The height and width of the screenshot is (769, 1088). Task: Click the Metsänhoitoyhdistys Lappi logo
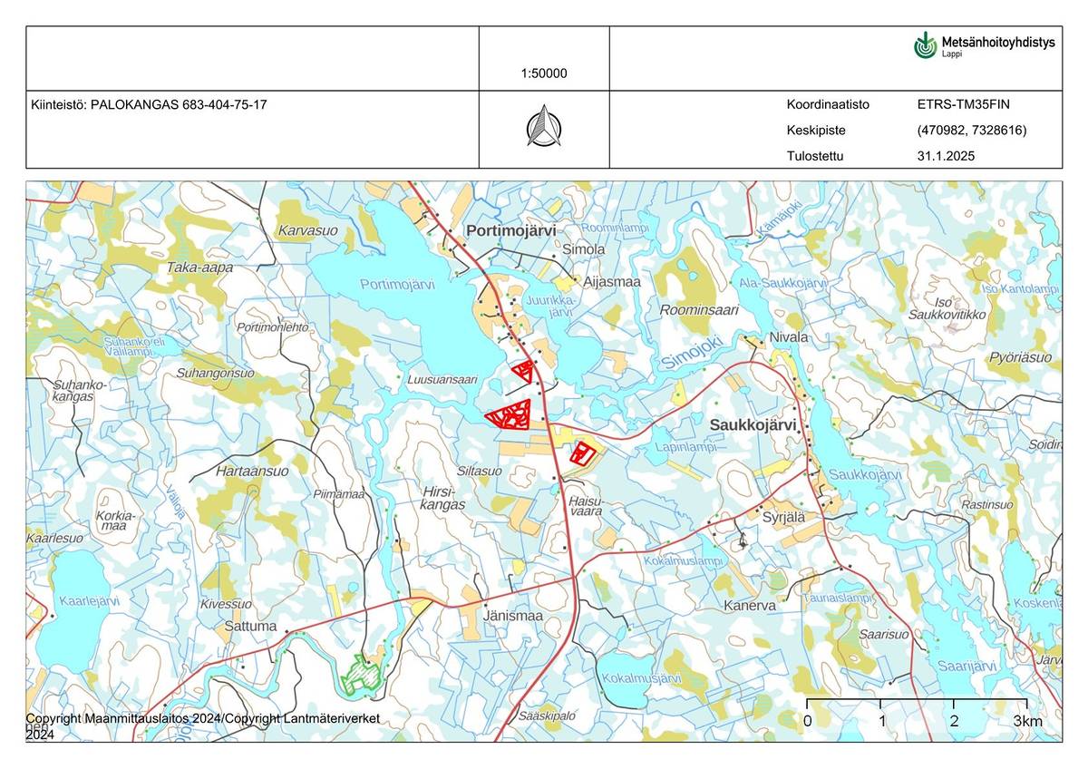click(x=984, y=45)
